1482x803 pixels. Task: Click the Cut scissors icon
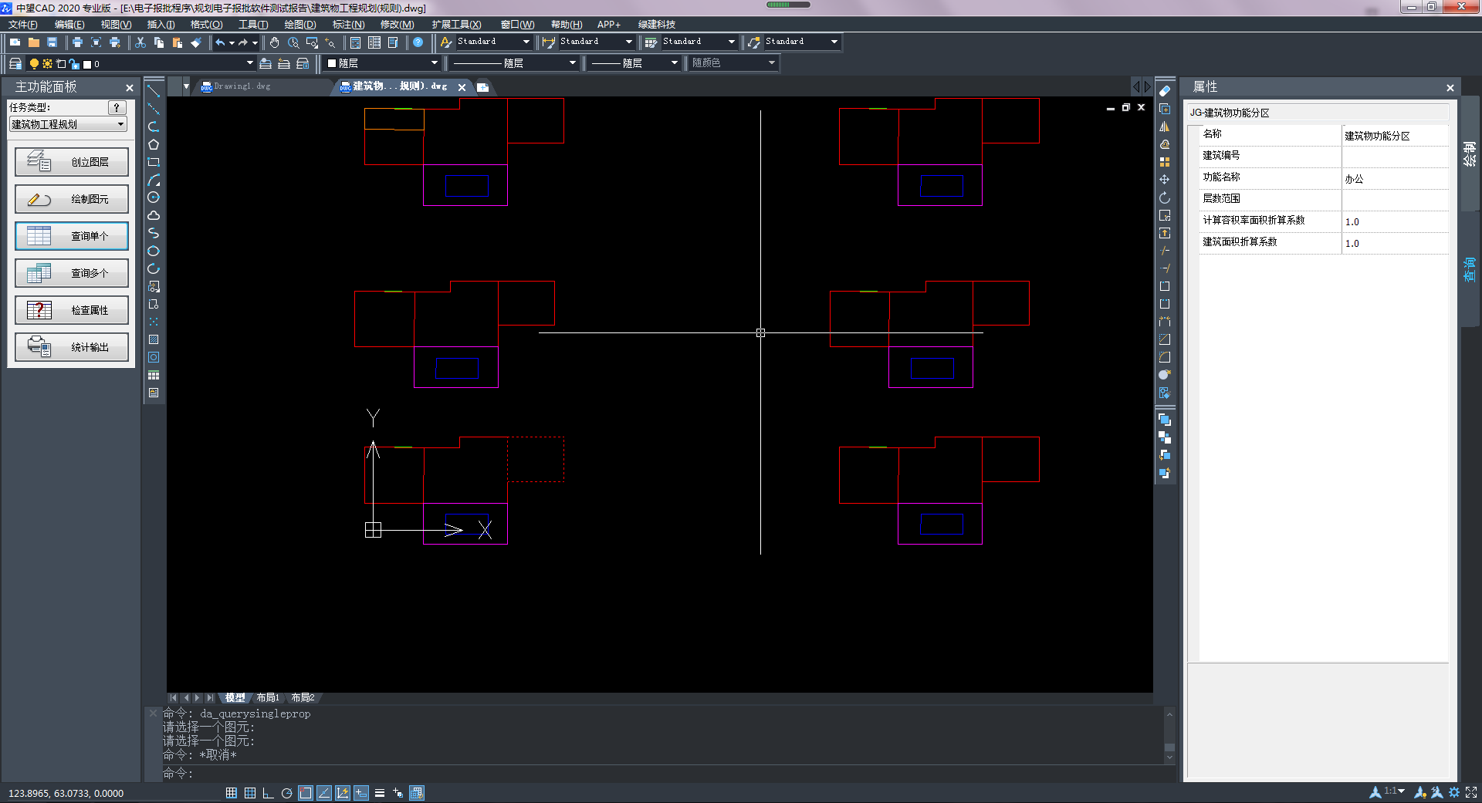140,42
